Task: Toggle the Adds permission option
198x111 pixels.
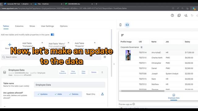Action: click(x=58, y=94)
